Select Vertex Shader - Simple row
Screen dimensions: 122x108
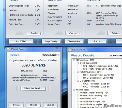coord(92,101)
